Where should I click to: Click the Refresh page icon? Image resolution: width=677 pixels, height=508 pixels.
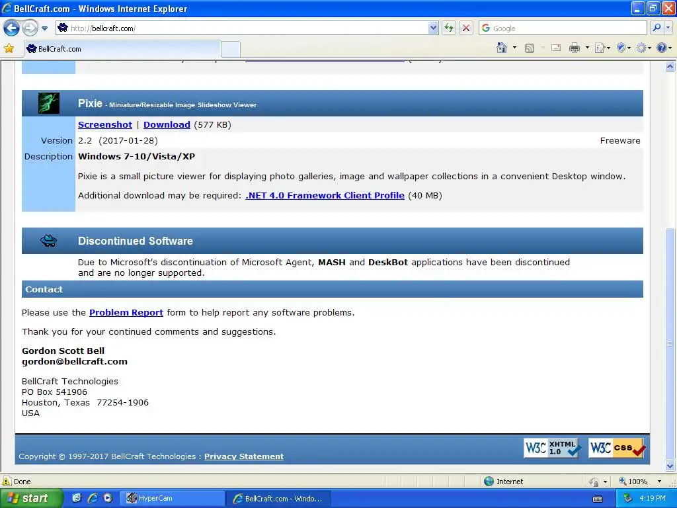point(449,28)
